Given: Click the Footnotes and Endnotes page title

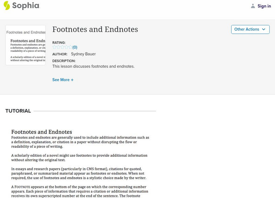Looking at the screenshot, I should click(x=95, y=30).
